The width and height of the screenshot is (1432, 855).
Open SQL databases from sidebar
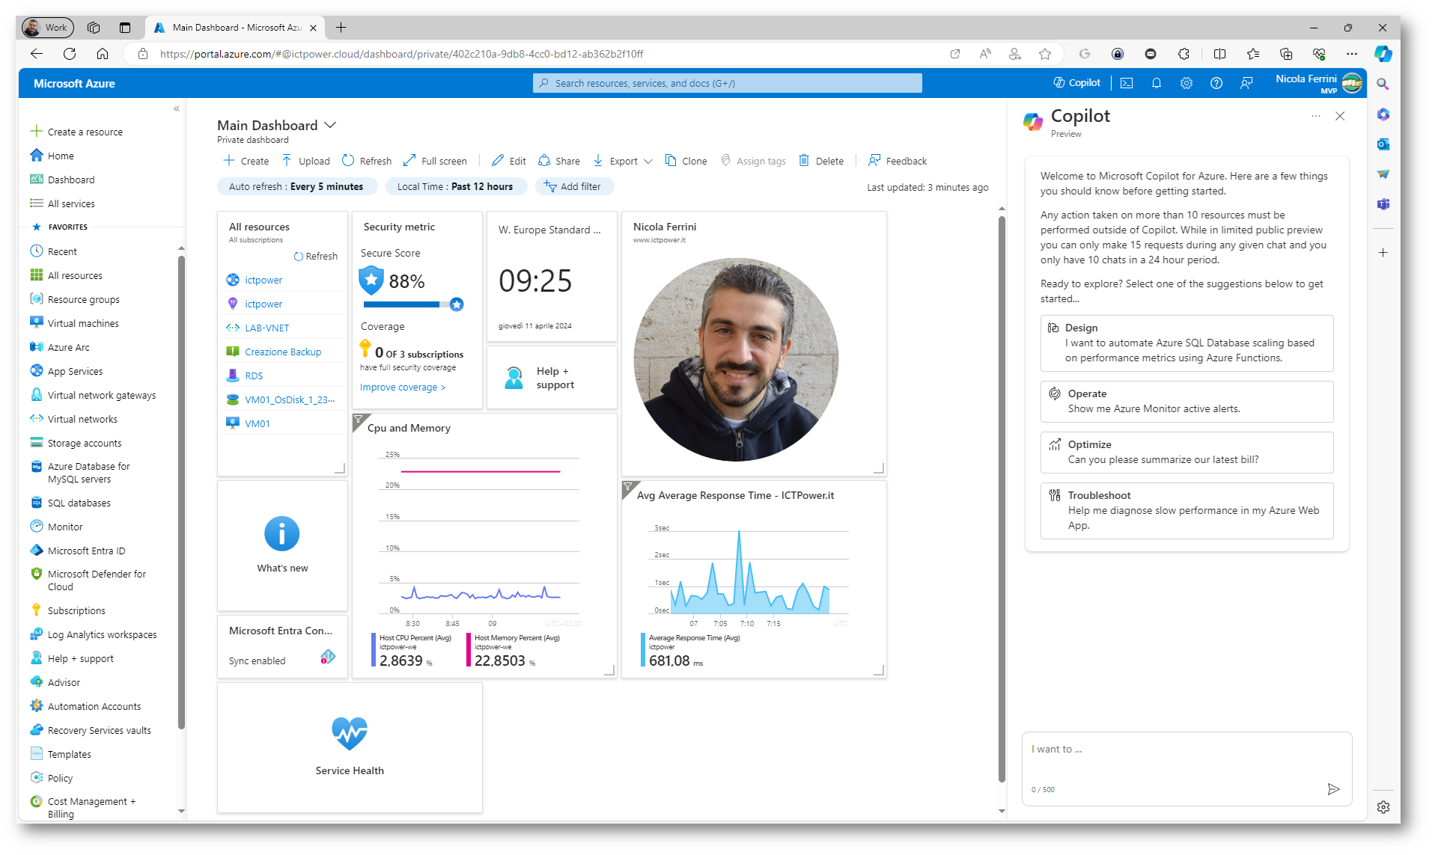[x=70, y=503]
